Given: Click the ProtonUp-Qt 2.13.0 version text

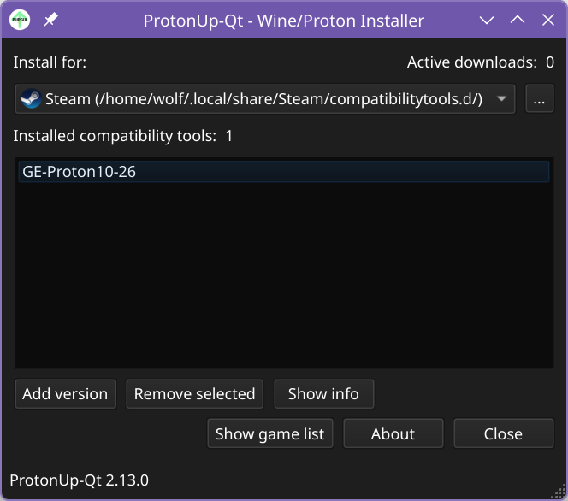Looking at the screenshot, I should point(79,480).
